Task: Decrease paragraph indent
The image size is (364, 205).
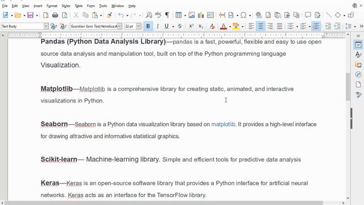Action: click(x=337, y=26)
